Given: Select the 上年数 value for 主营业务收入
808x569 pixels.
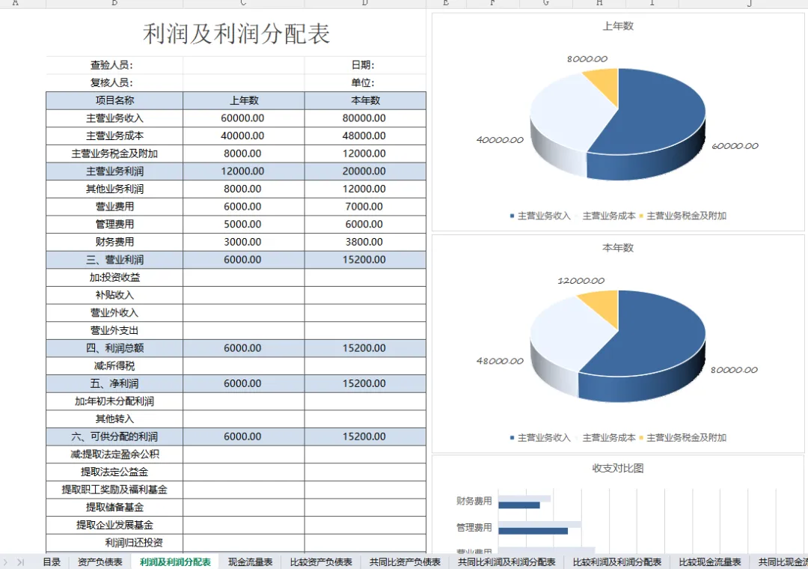Looking at the screenshot, I should click(x=244, y=118).
